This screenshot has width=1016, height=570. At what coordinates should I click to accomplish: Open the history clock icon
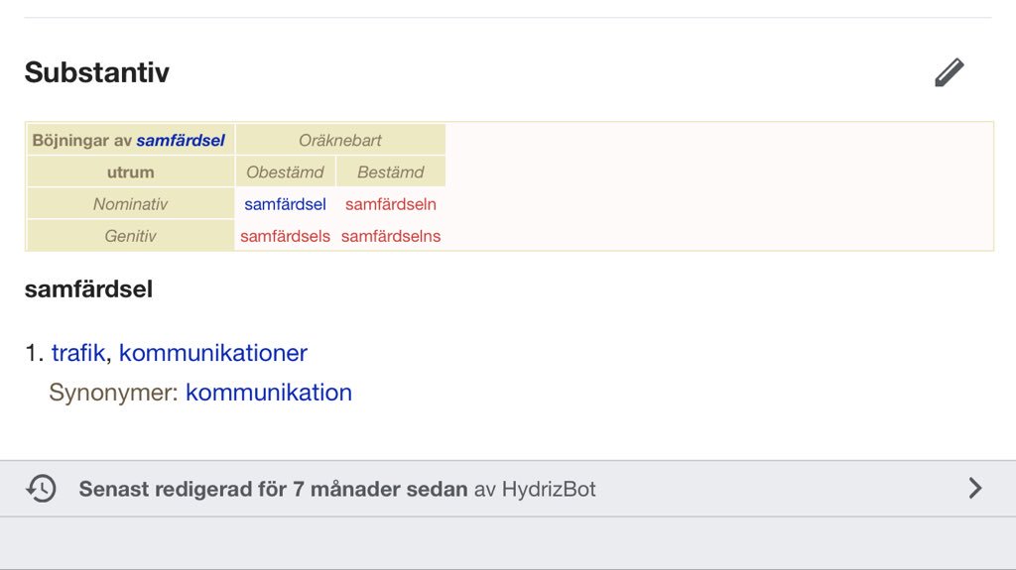(41, 489)
